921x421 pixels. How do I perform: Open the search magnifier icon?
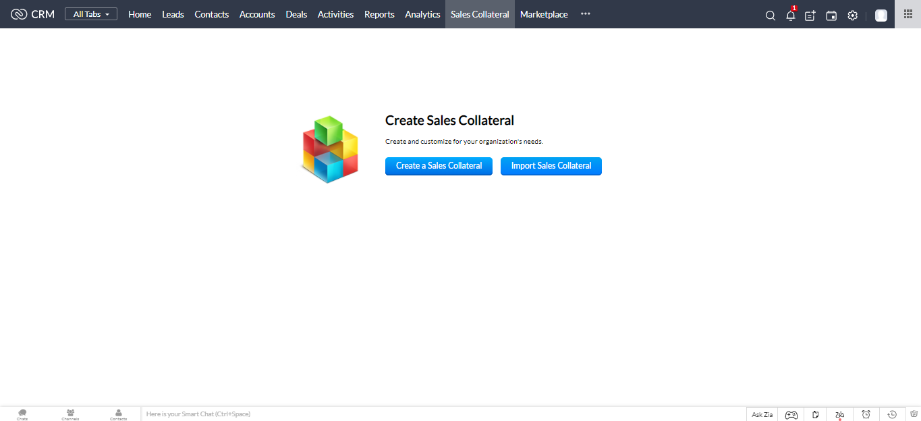[x=770, y=16]
